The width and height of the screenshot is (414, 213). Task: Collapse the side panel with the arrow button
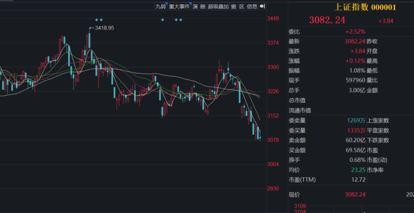pos(263,6)
